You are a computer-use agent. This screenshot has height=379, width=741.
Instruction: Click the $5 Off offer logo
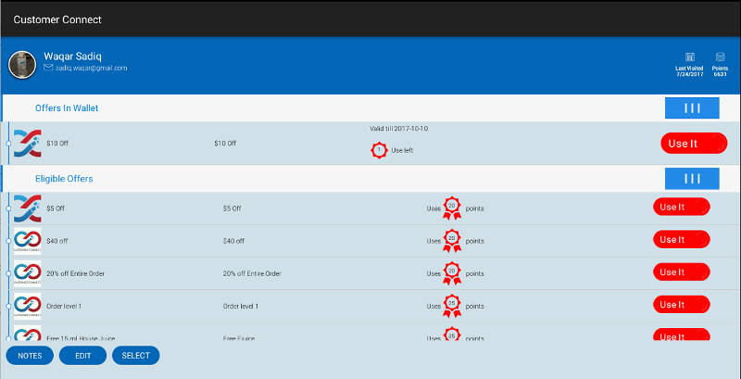click(x=28, y=208)
